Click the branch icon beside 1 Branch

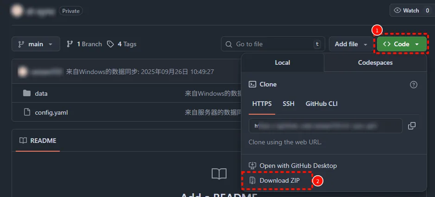click(70, 44)
